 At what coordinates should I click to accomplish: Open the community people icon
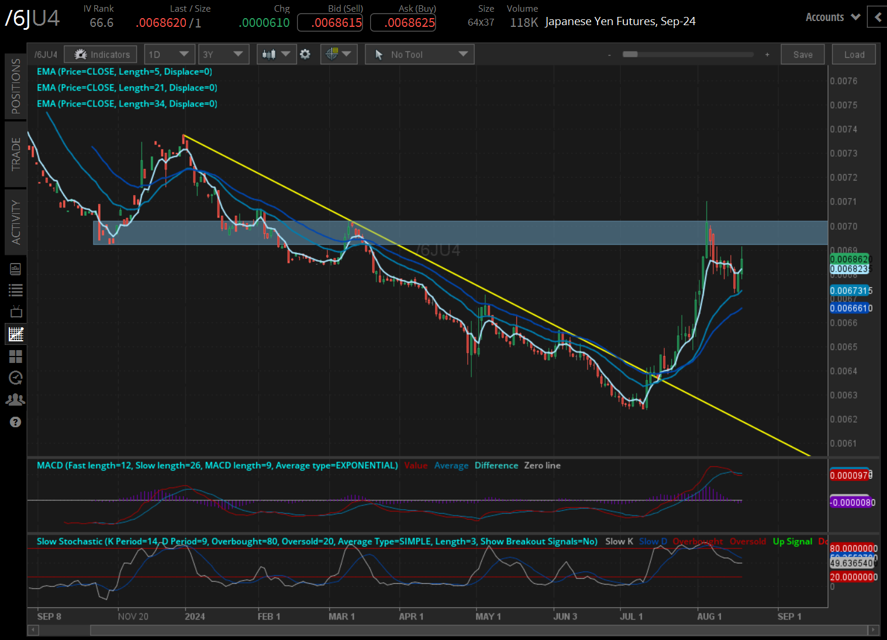16,400
